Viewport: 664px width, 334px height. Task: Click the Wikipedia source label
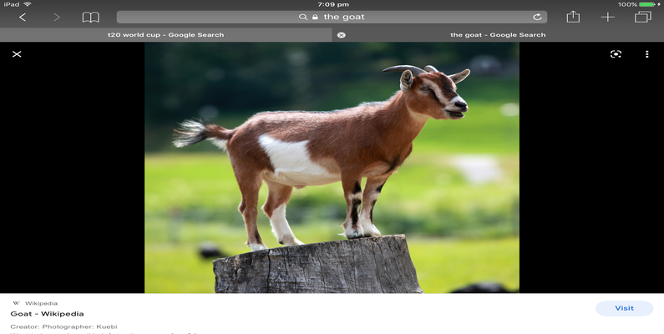(41, 303)
